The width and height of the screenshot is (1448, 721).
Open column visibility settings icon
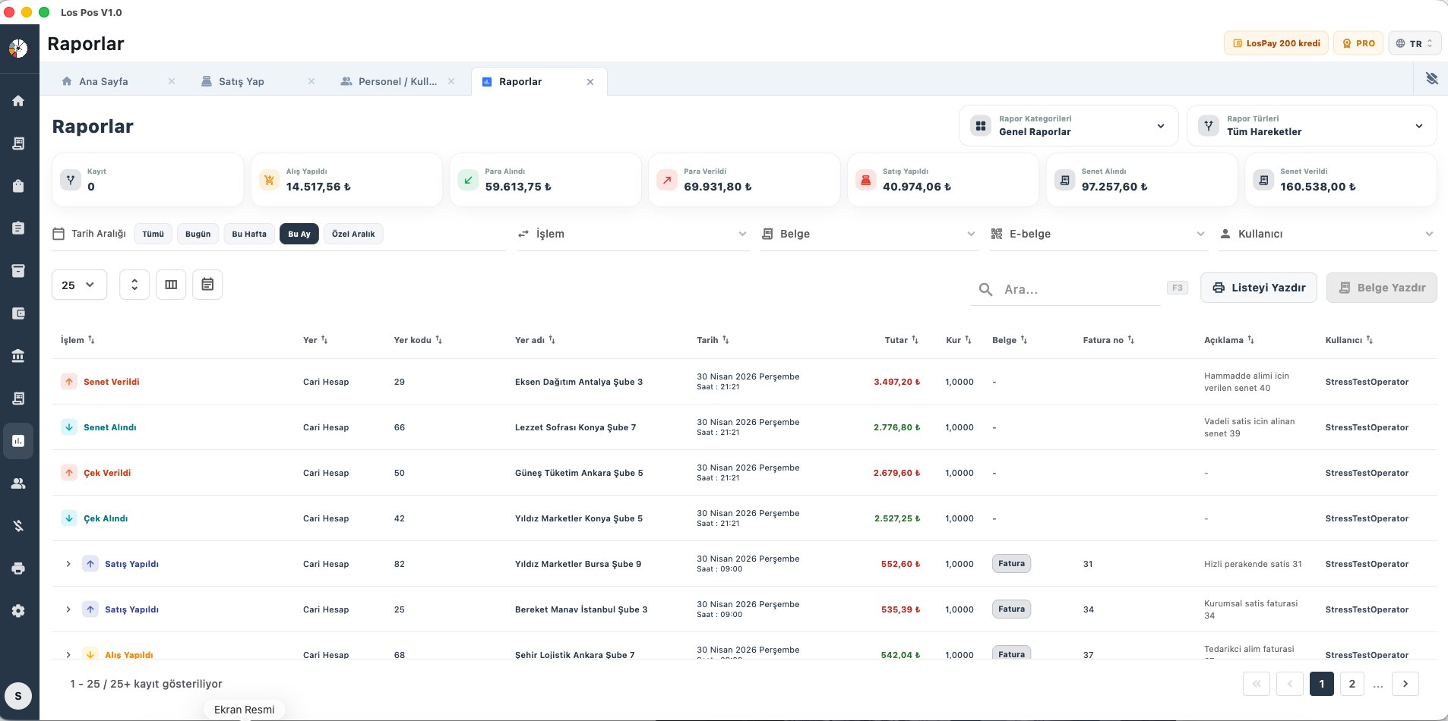pyautogui.click(x=171, y=285)
